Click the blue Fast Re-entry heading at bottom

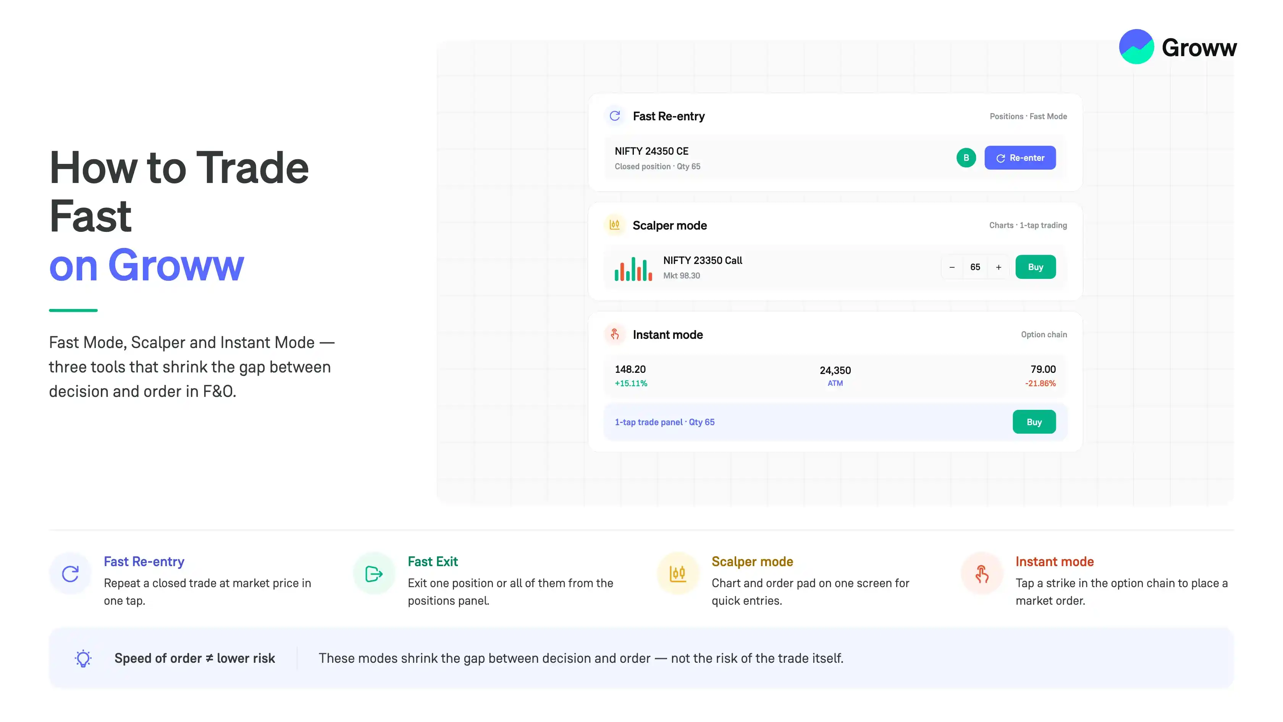(x=144, y=562)
